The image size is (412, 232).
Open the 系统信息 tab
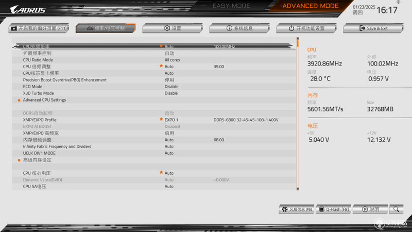[x=239, y=28]
